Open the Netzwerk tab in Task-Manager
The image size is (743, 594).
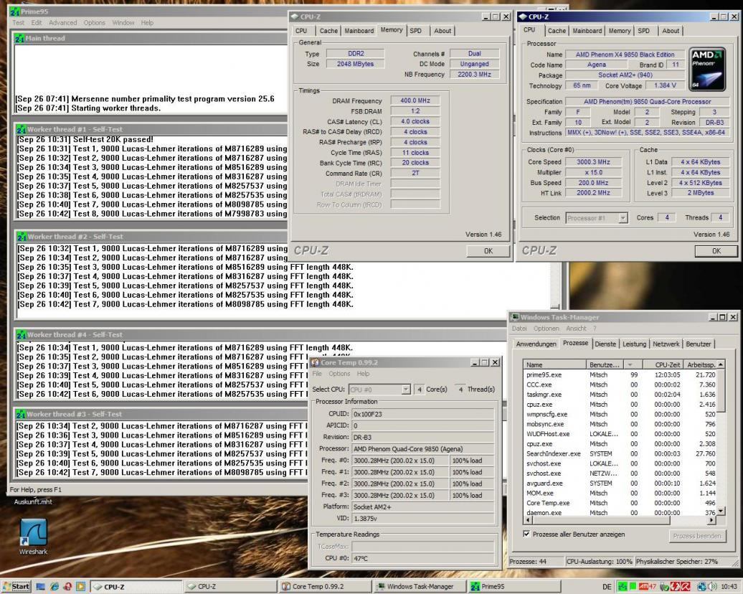(x=666, y=344)
